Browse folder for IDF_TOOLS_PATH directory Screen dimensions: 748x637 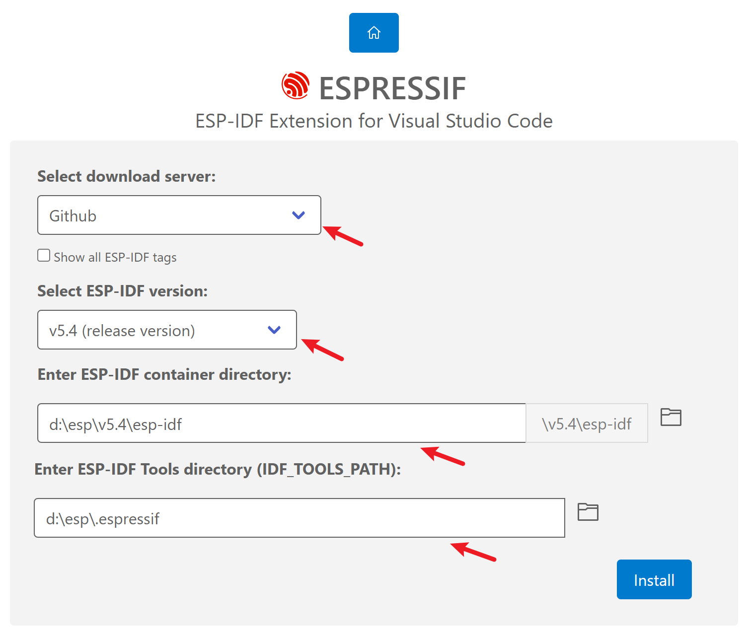click(x=588, y=512)
